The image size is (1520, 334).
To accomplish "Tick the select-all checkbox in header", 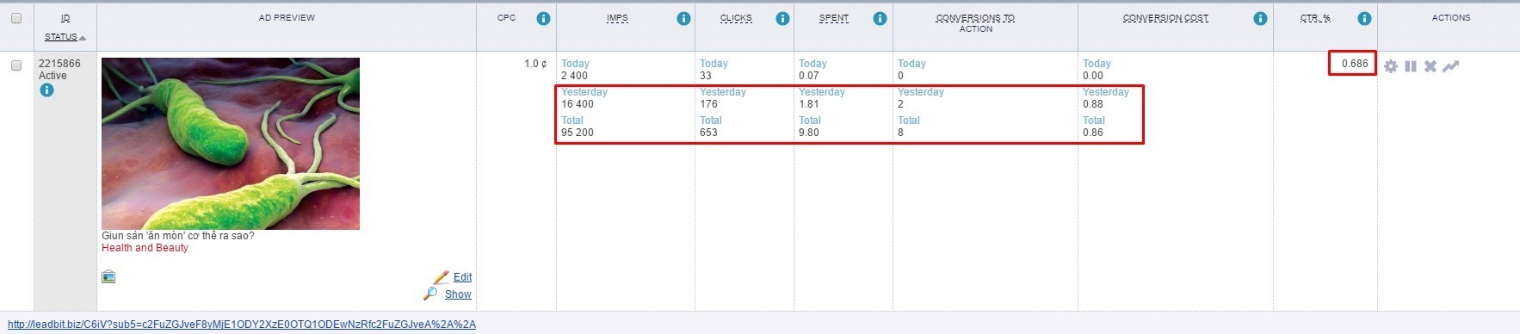I will pyautogui.click(x=16, y=18).
